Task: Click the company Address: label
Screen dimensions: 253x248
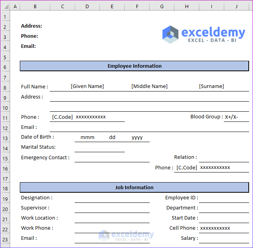Action: pyautogui.click(x=31, y=26)
